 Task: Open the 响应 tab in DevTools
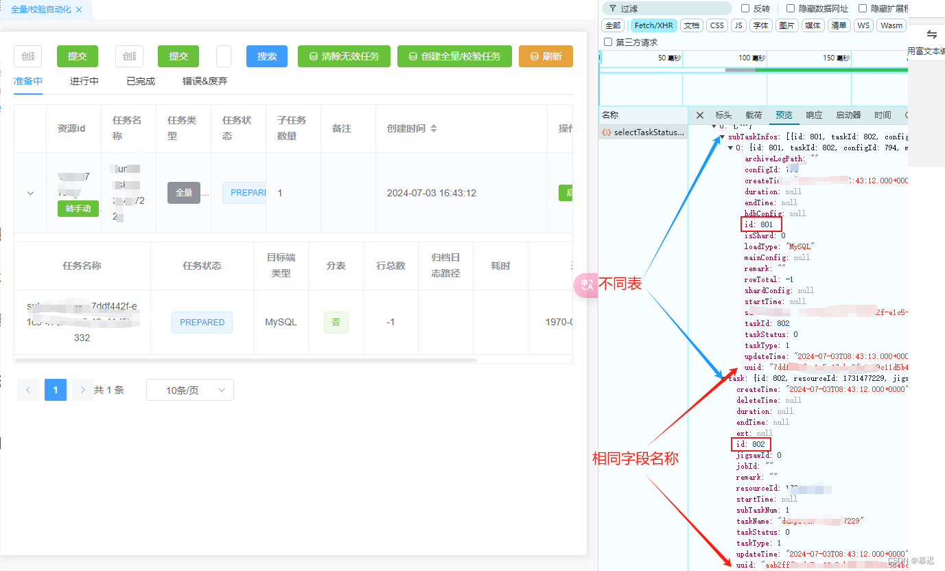point(814,115)
